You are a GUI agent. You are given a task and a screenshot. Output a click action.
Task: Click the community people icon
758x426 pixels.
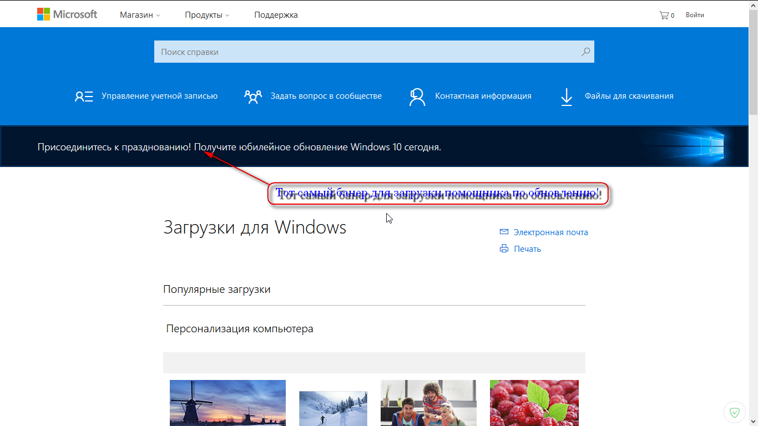point(252,97)
